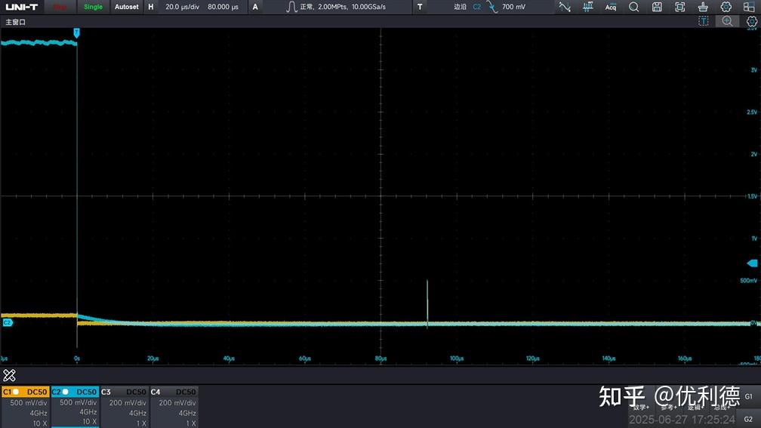Toggle the falling edge slope icon
Viewport: 761px width, 428px height.
pyautogui.click(x=492, y=7)
